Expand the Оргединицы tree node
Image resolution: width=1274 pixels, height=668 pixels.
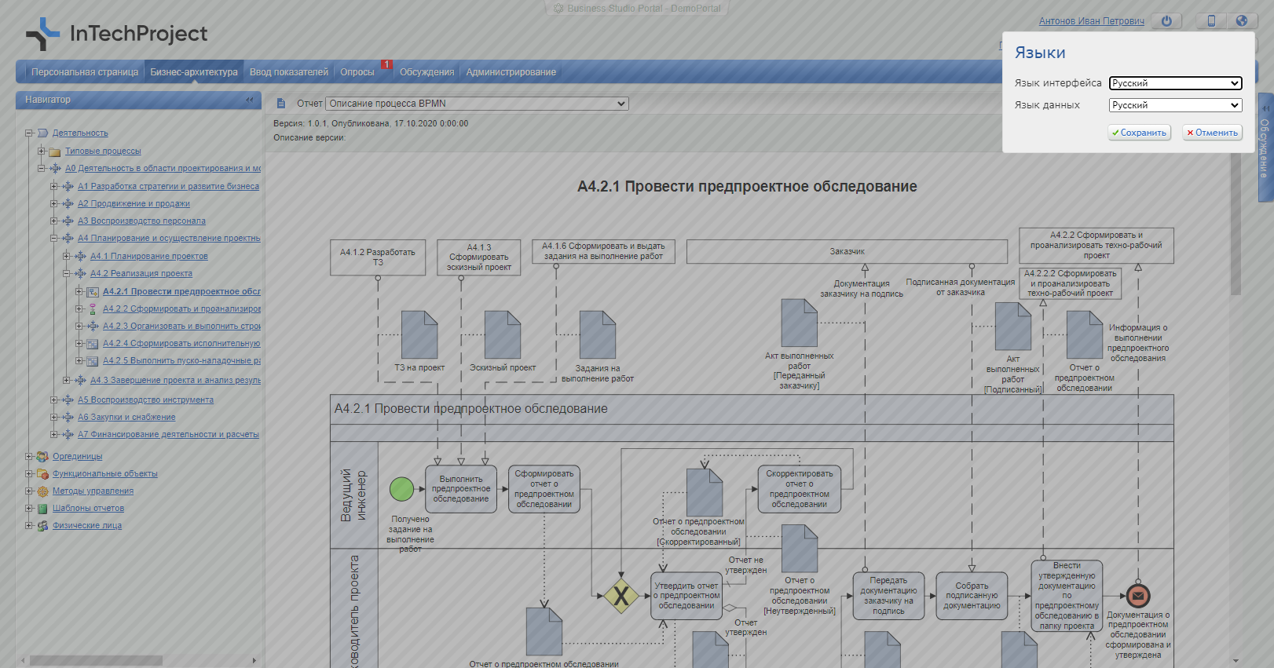coord(29,456)
